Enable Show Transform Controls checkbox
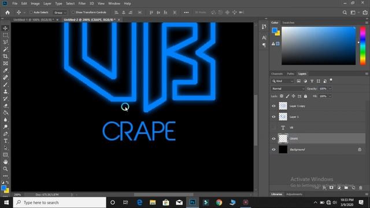 pyautogui.click(x=73, y=12)
